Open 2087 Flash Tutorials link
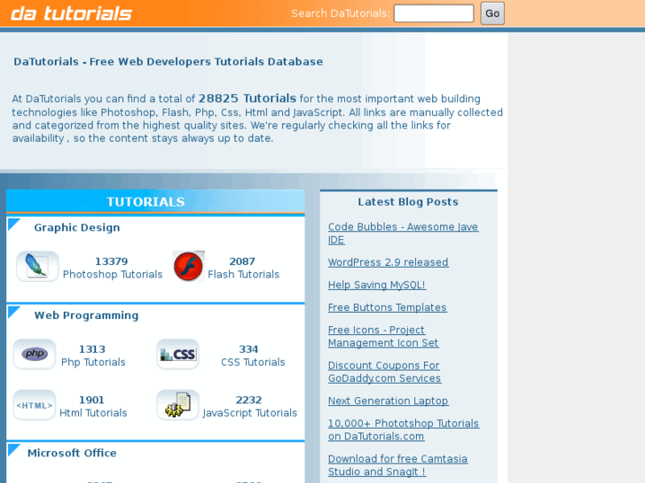645x483 pixels. click(x=243, y=268)
